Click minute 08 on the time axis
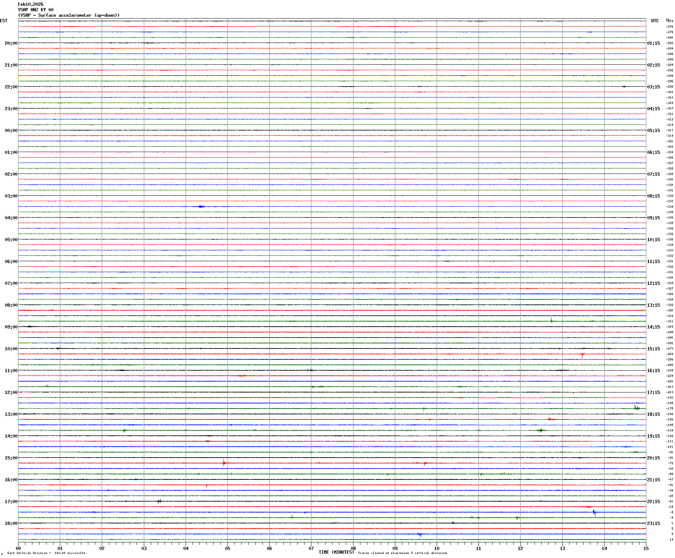675x558 pixels. 353,549
